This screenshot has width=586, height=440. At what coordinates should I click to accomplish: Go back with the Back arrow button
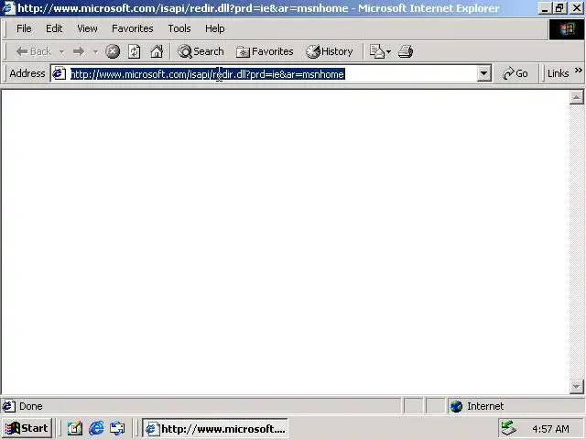tap(33, 51)
